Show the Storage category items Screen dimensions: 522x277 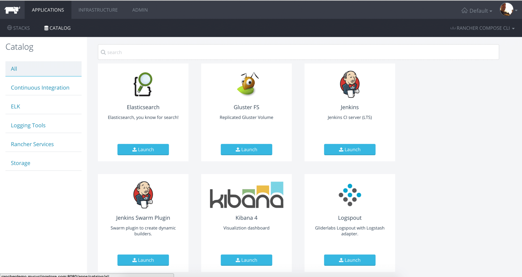20,163
